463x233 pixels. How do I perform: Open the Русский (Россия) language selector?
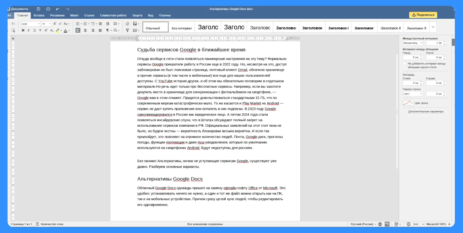[363, 224]
